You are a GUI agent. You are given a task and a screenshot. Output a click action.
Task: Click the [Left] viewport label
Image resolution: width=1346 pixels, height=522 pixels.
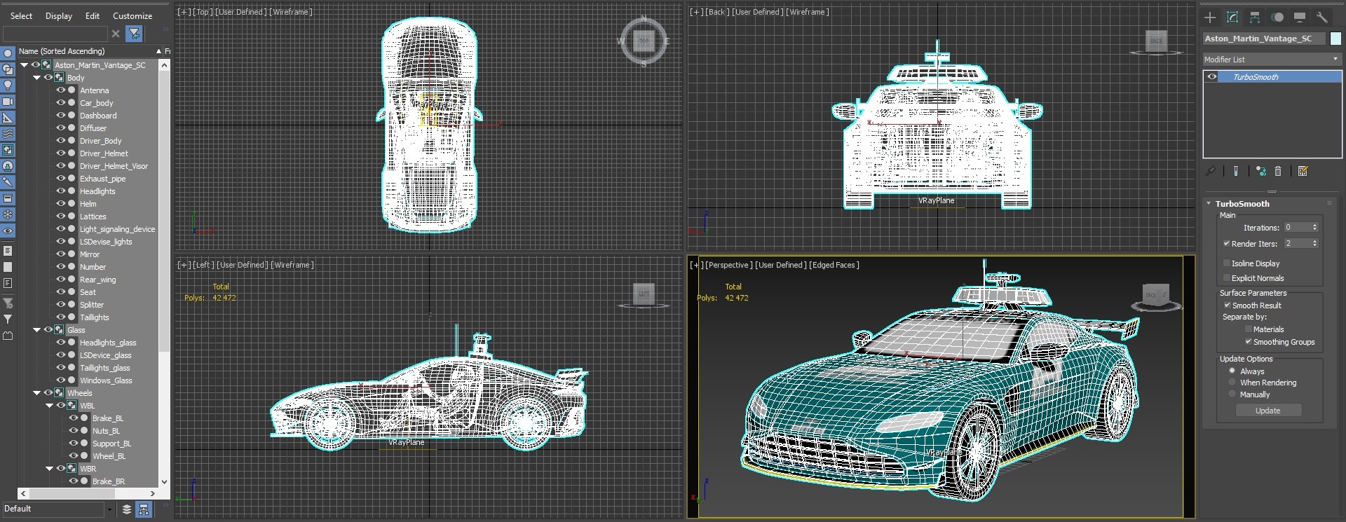tap(203, 265)
